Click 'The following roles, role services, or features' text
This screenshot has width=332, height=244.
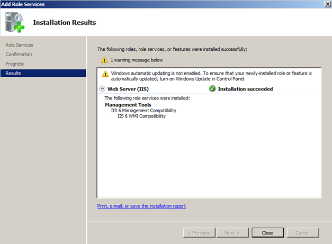pos(172,49)
